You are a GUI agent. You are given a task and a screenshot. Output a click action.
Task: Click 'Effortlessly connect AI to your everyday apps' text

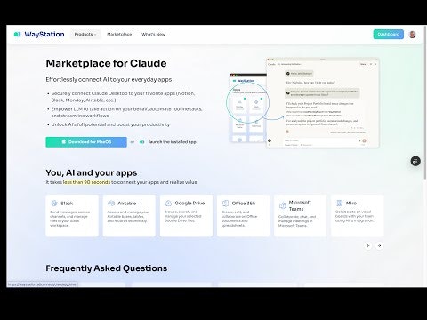pos(109,80)
